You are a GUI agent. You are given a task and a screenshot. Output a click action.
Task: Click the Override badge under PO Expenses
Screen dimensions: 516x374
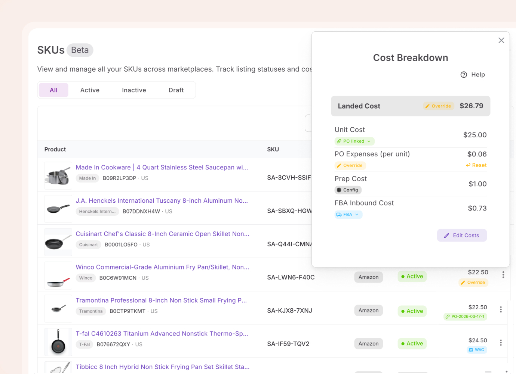click(350, 165)
